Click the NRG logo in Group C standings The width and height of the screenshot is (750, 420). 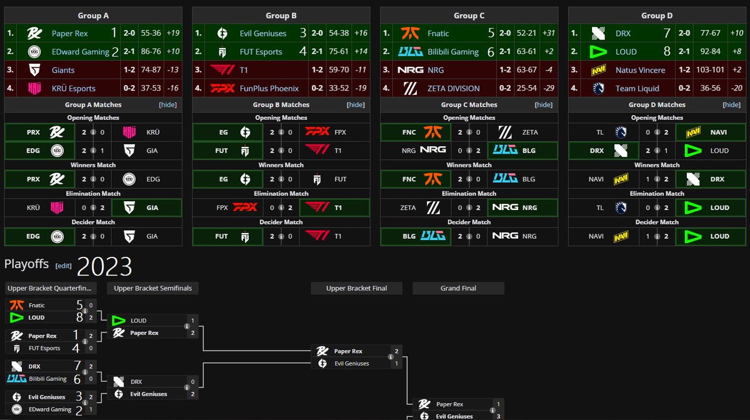410,70
